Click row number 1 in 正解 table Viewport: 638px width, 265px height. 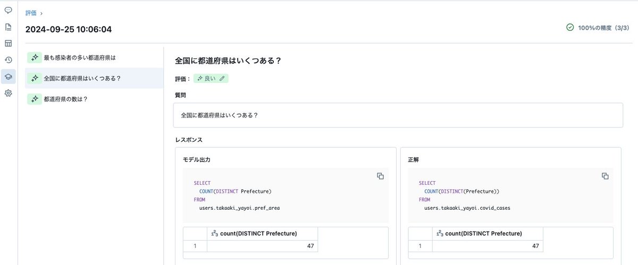tap(419, 246)
